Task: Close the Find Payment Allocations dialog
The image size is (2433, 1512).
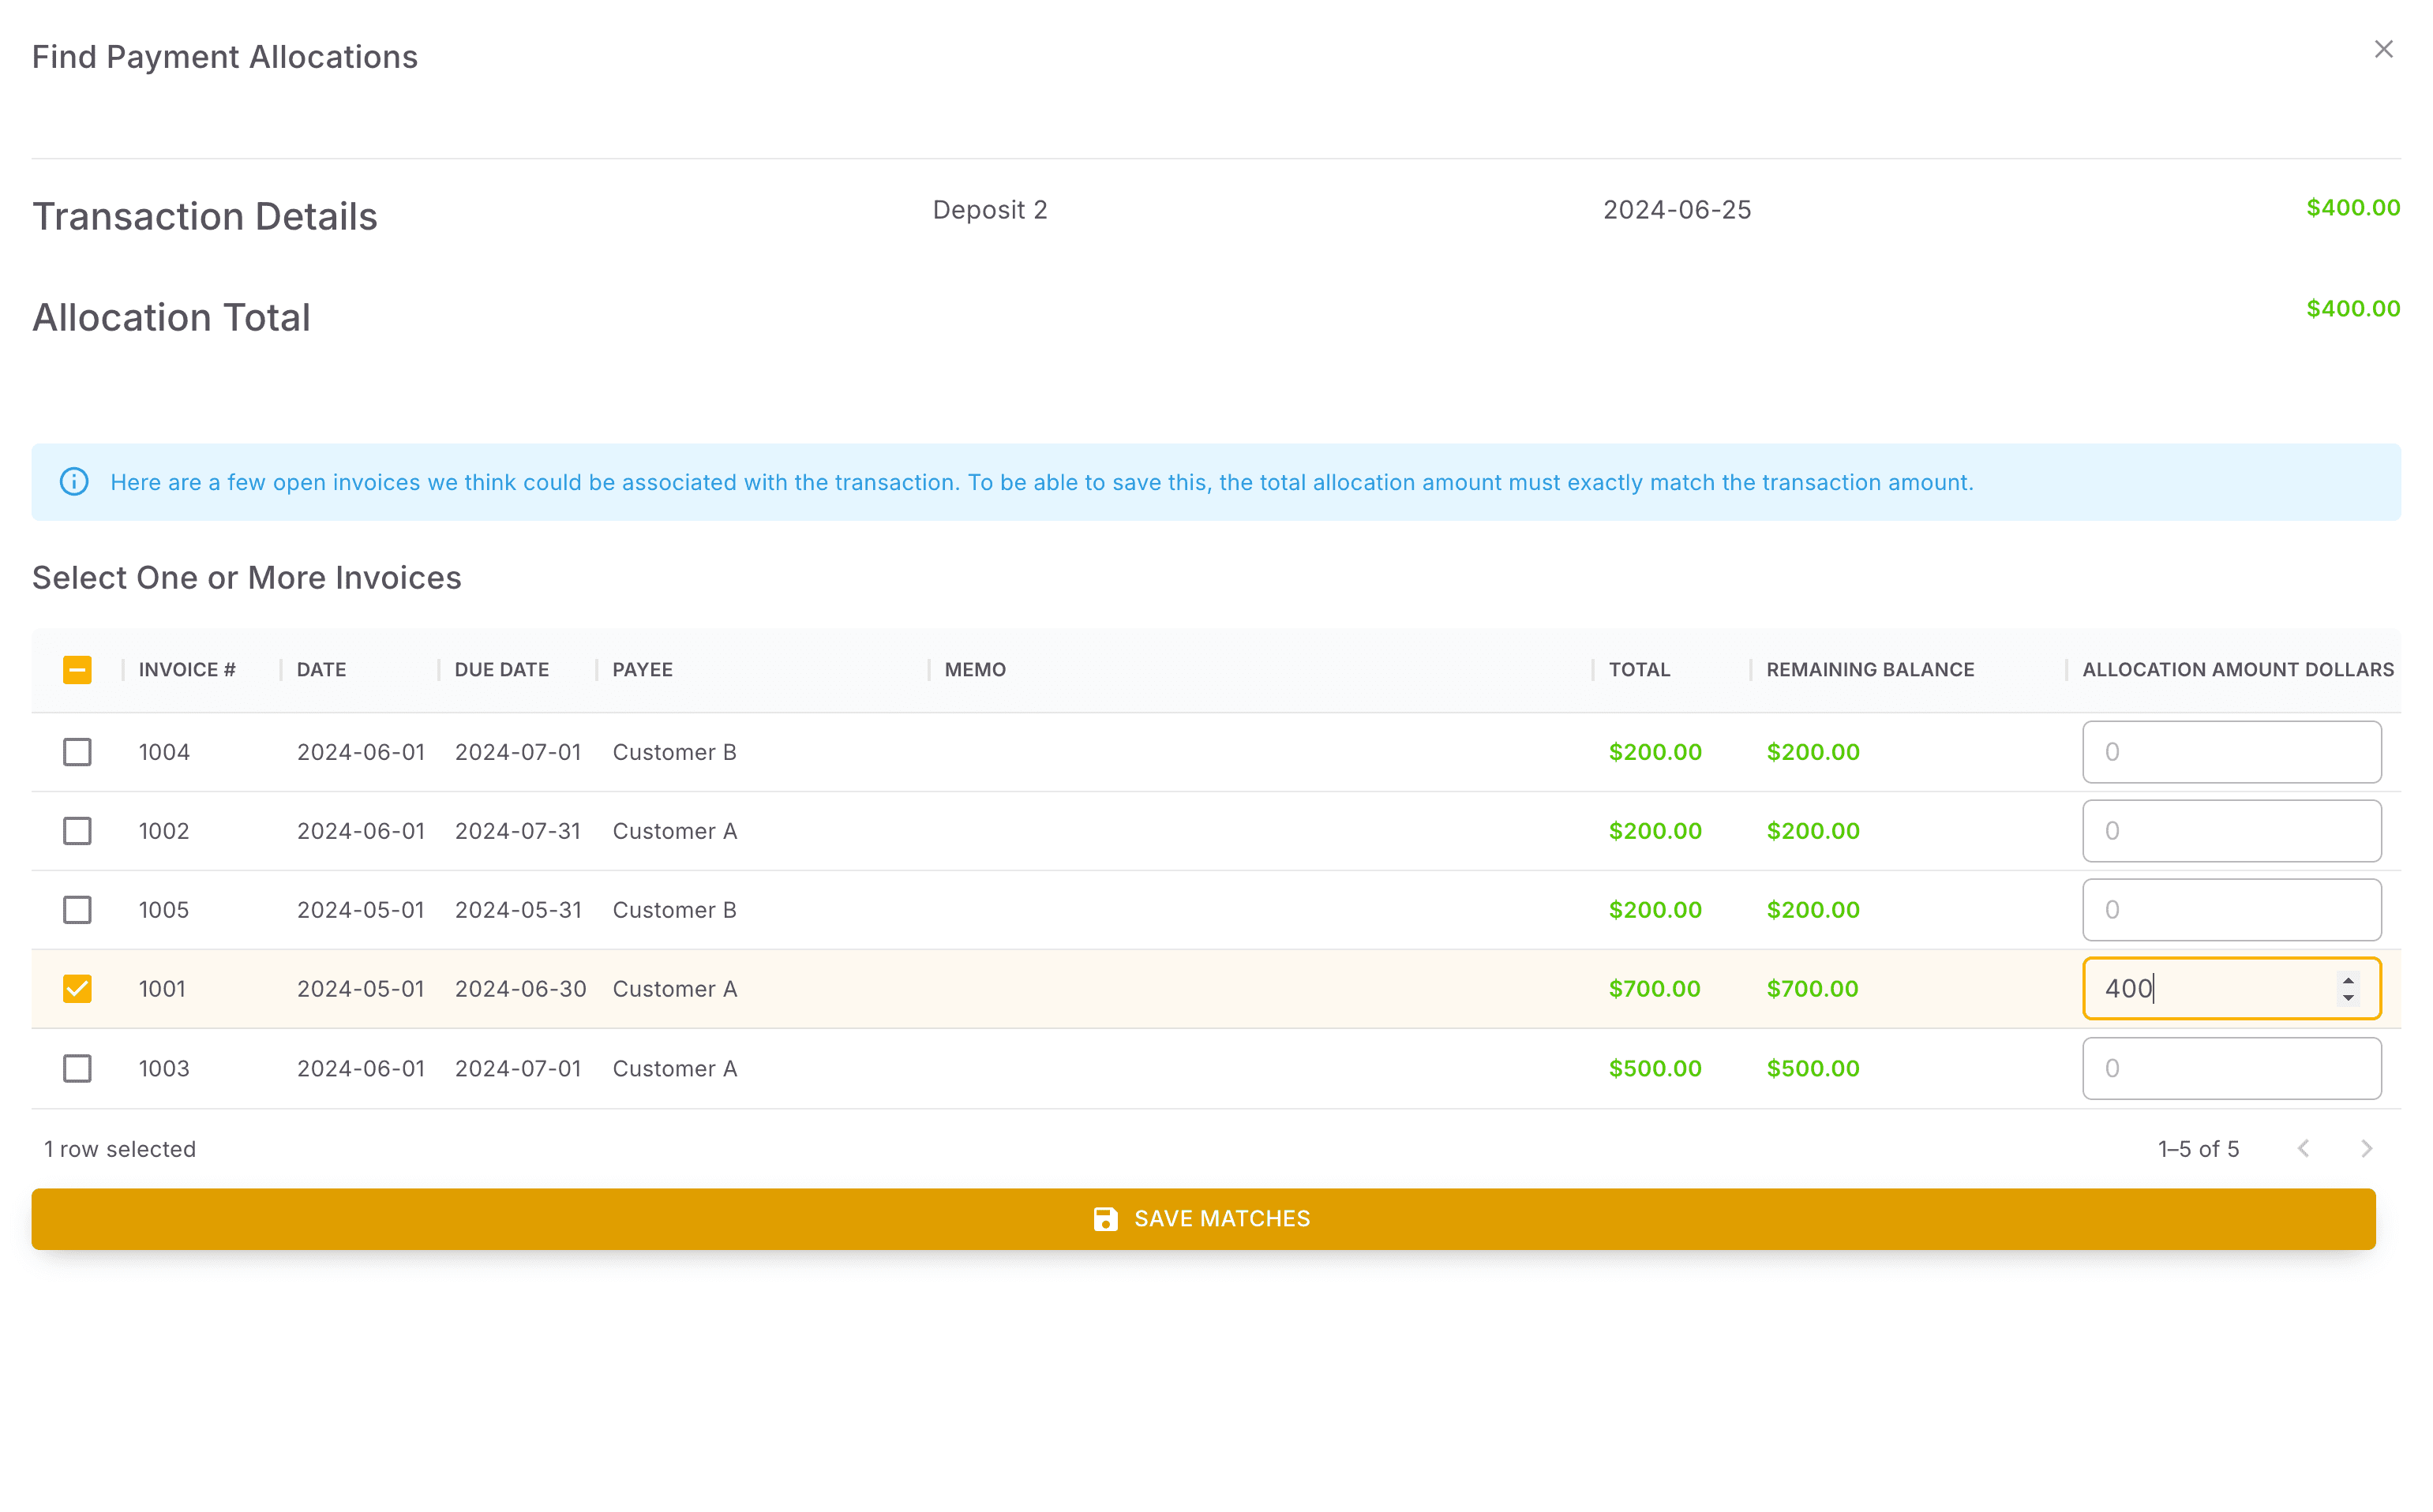Action: coord(2383,50)
